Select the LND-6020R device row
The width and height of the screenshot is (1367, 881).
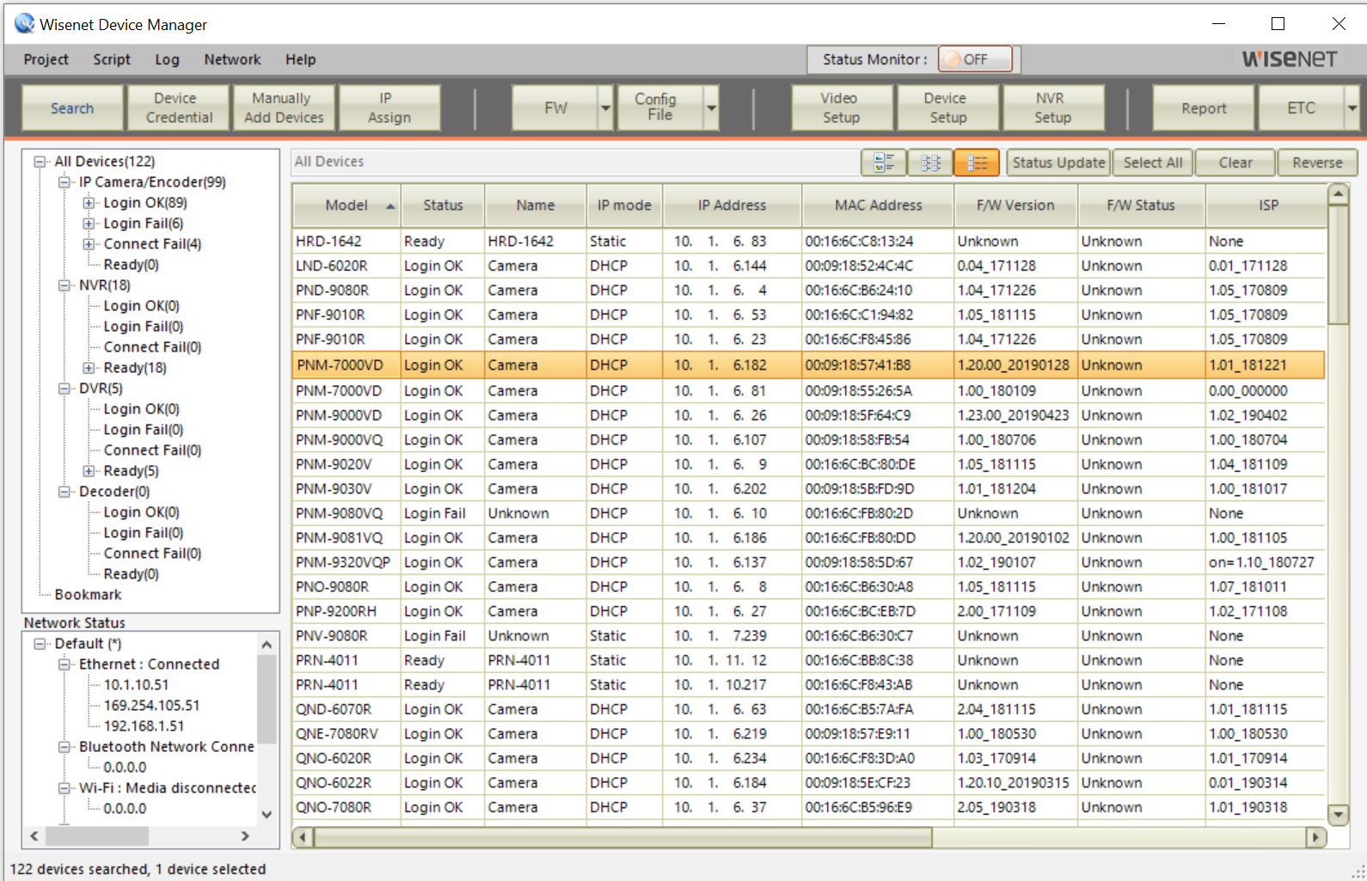tap(808, 266)
